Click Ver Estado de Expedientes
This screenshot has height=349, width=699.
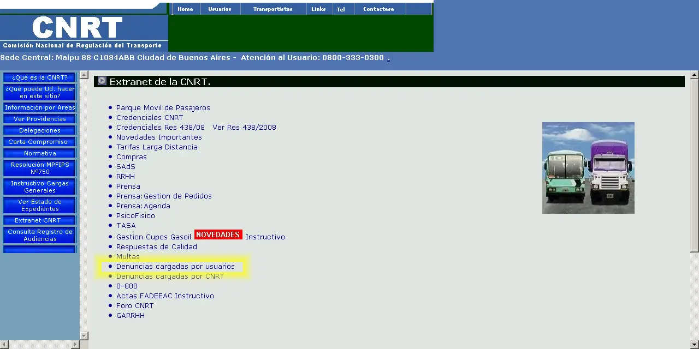40,205
